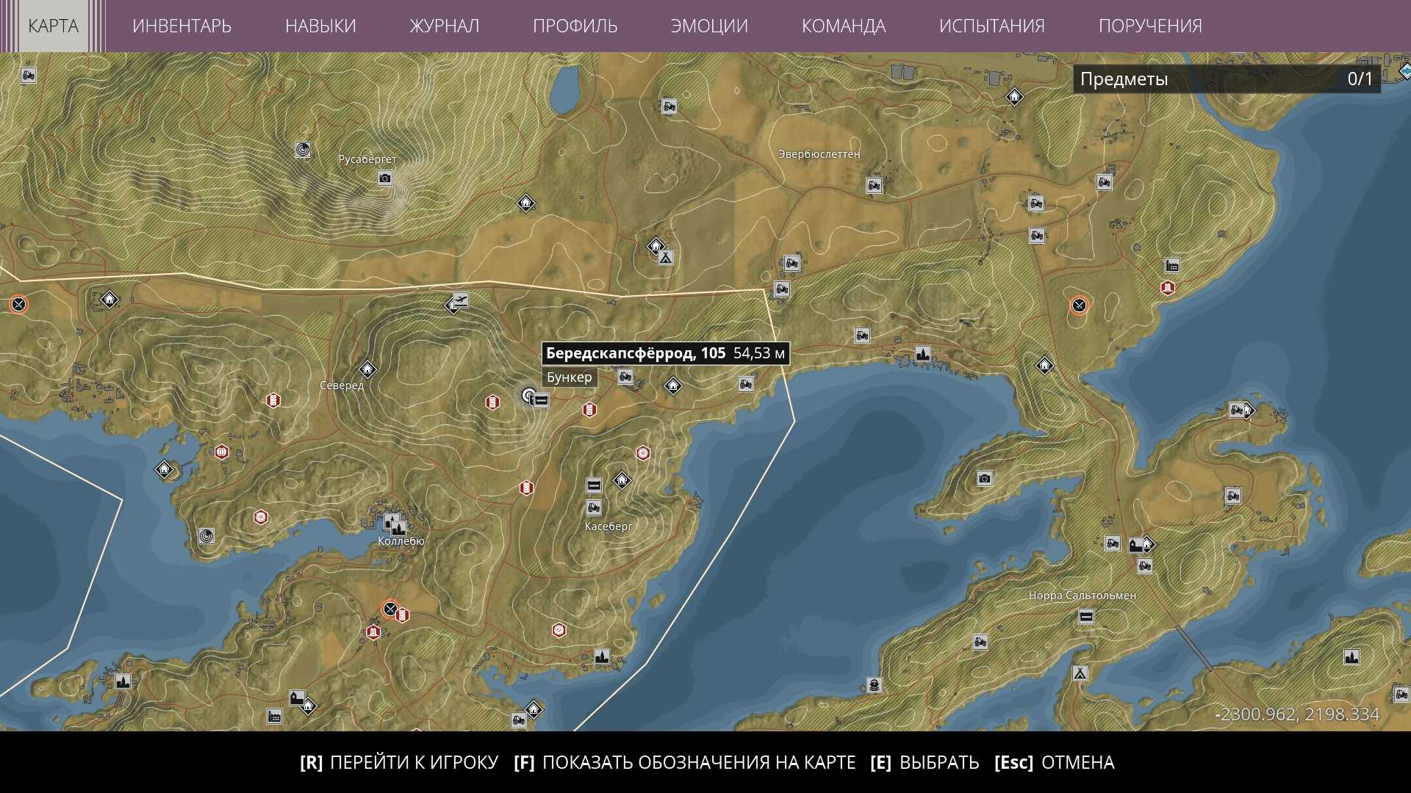This screenshot has height=793, width=1411.
Task: Go to the Поручения tab
Action: click(1149, 26)
